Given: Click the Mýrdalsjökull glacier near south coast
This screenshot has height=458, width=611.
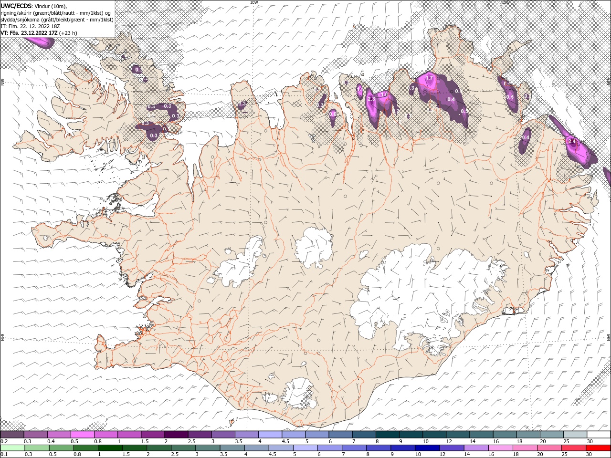Looking at the screenshot, I should pyautogui.click(x=299, y=395).
